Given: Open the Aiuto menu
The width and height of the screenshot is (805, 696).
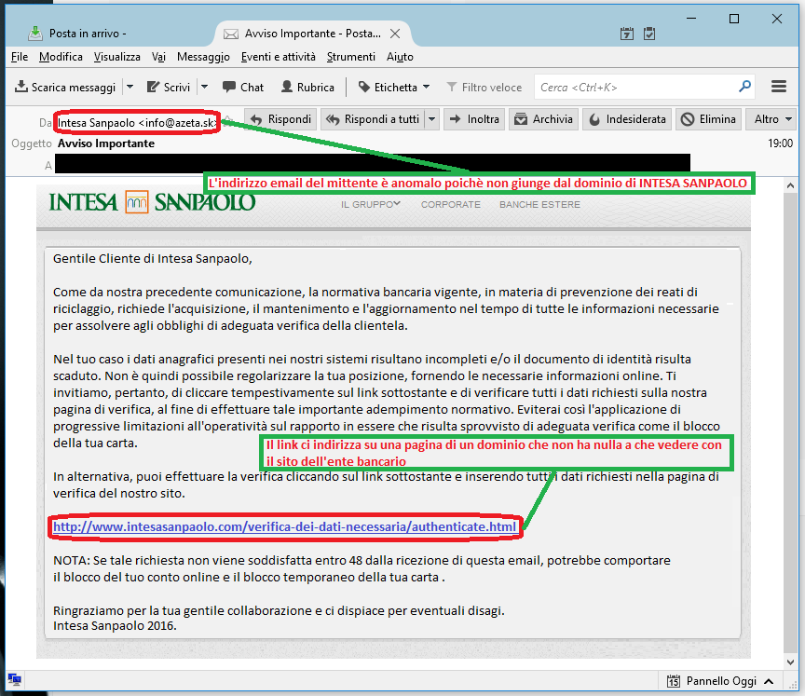Looking at the screenshot, I should (x=400, y=57).
